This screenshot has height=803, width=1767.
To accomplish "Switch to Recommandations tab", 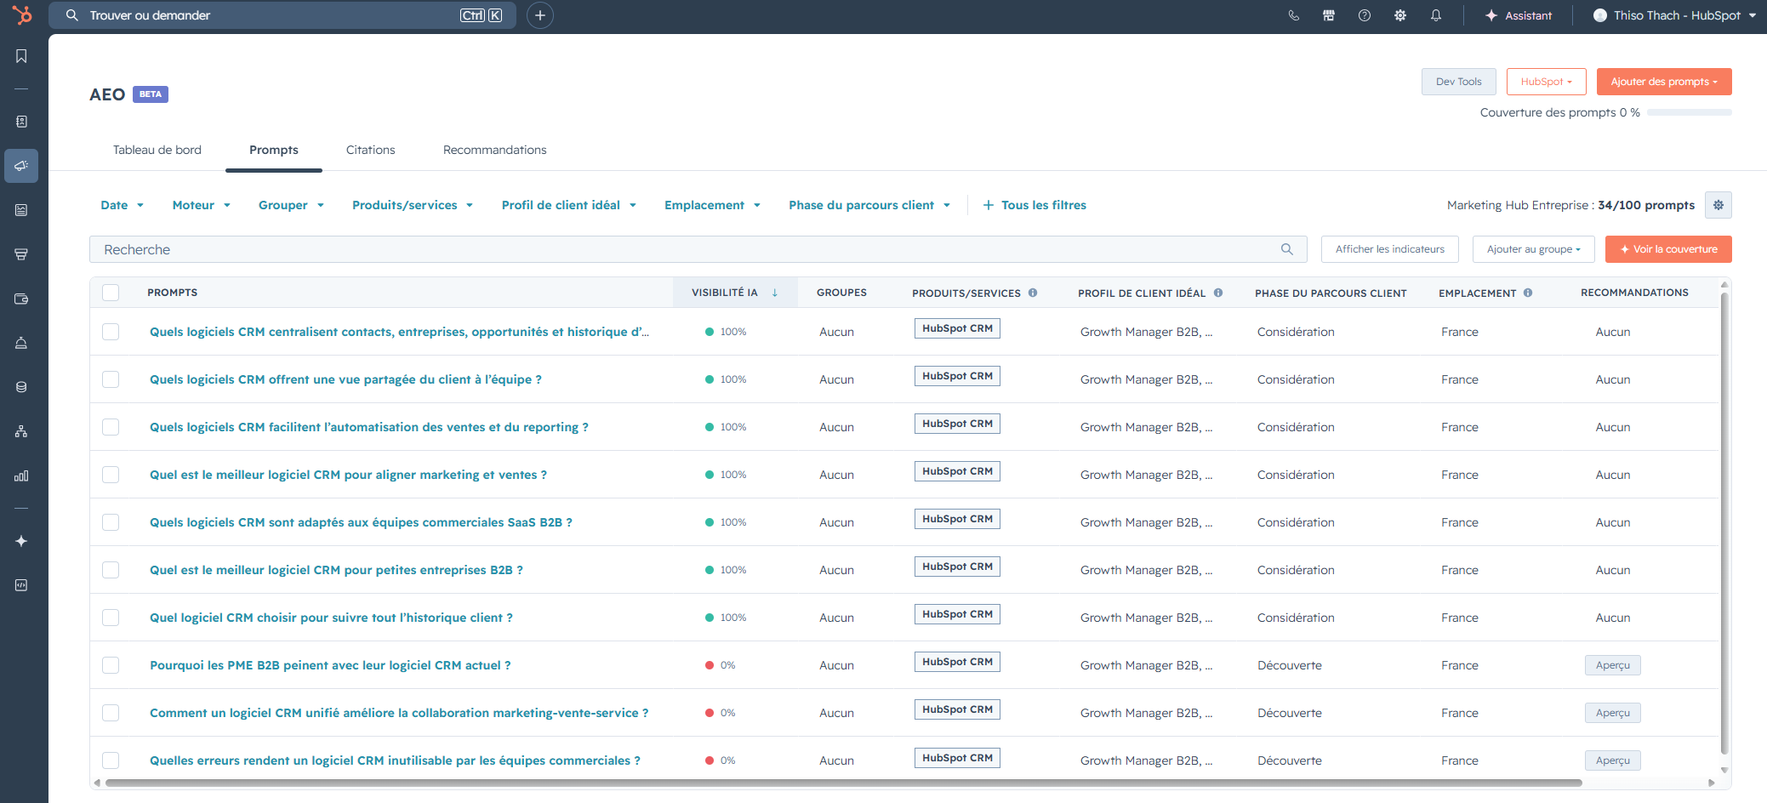I will tap(495, 150).
